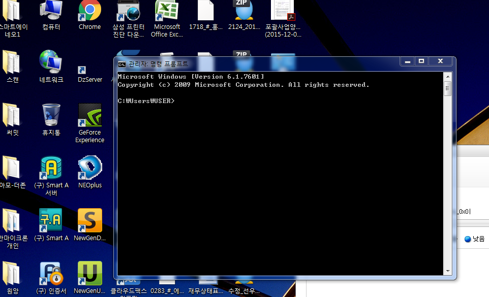
Task: Open the DzServer shortcut
Action: pyautogui.click(x=90, y=74)
